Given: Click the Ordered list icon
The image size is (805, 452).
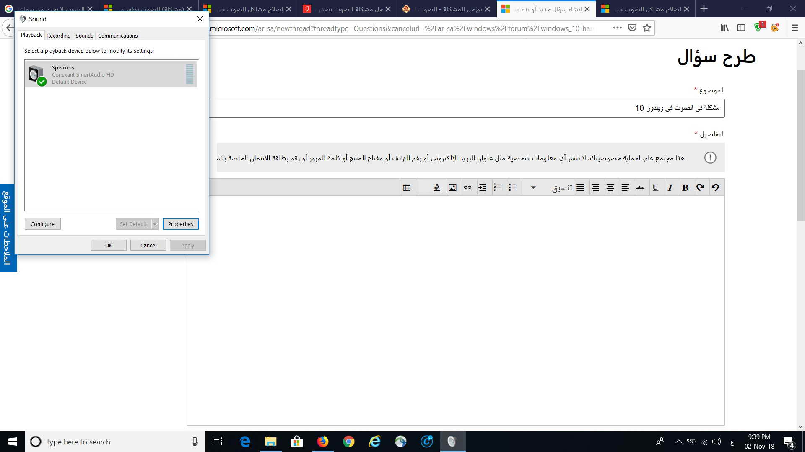Looking at the screenshot, I should pyautogui.click(x=497, y=187).
